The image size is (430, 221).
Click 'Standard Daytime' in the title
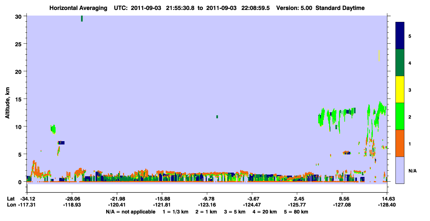tap(340, 8)
